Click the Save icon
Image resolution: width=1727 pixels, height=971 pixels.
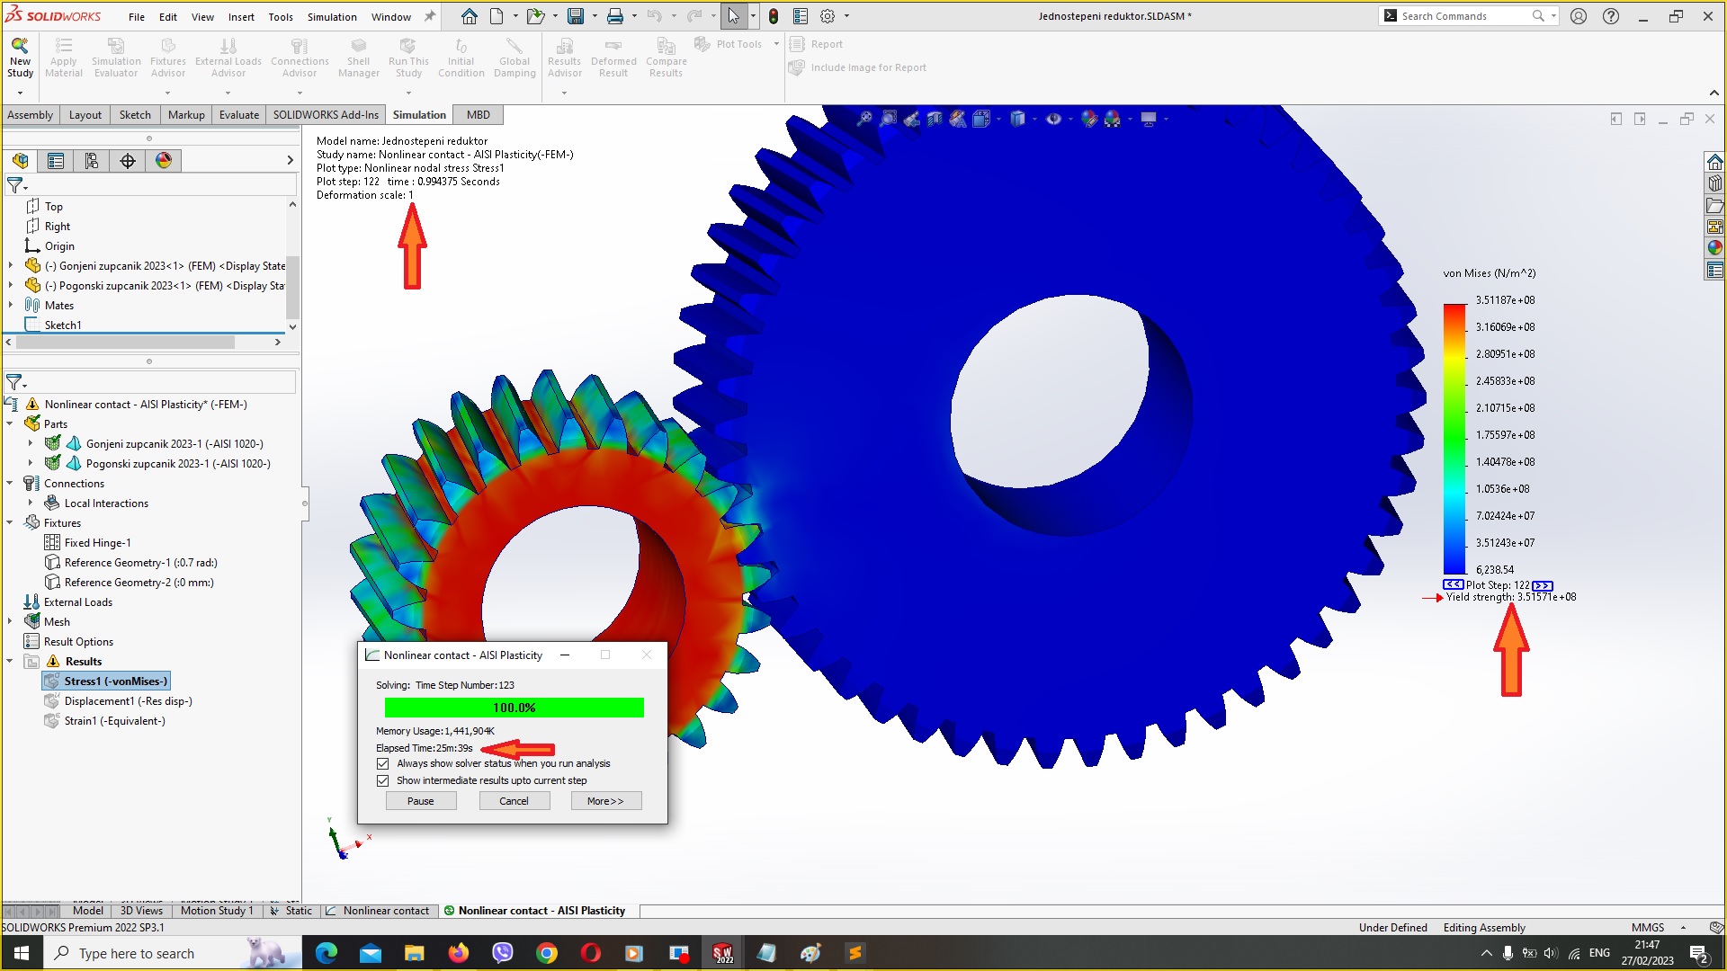pyautogui.click(x=576, y=16)
